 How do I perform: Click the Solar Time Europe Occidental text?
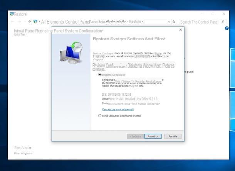141,104
